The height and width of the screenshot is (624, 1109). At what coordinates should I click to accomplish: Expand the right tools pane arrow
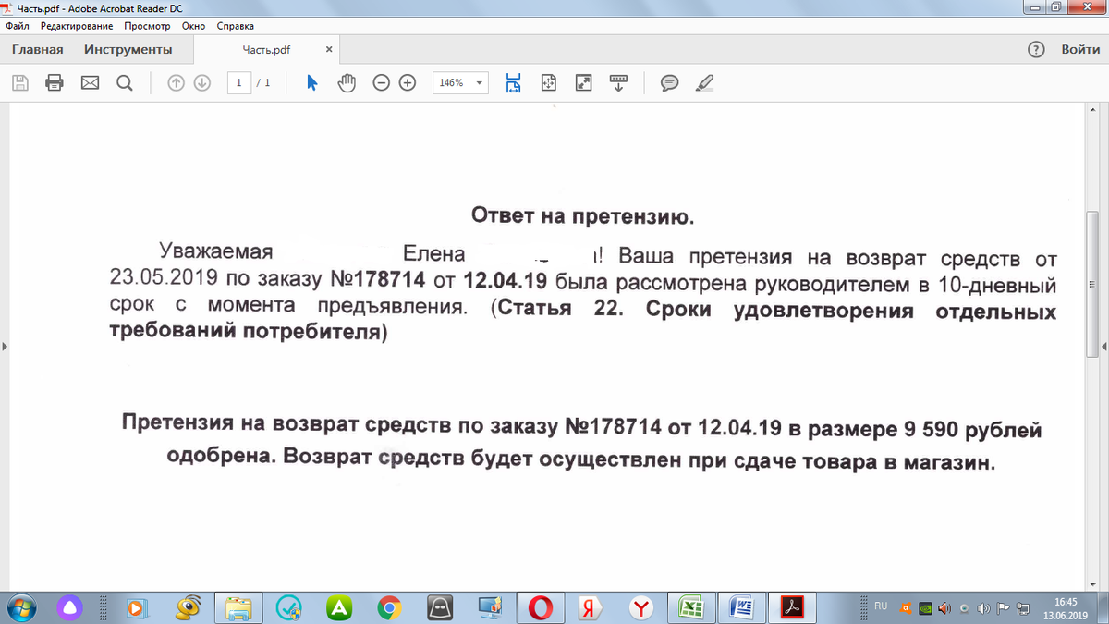pos(1104,347)
